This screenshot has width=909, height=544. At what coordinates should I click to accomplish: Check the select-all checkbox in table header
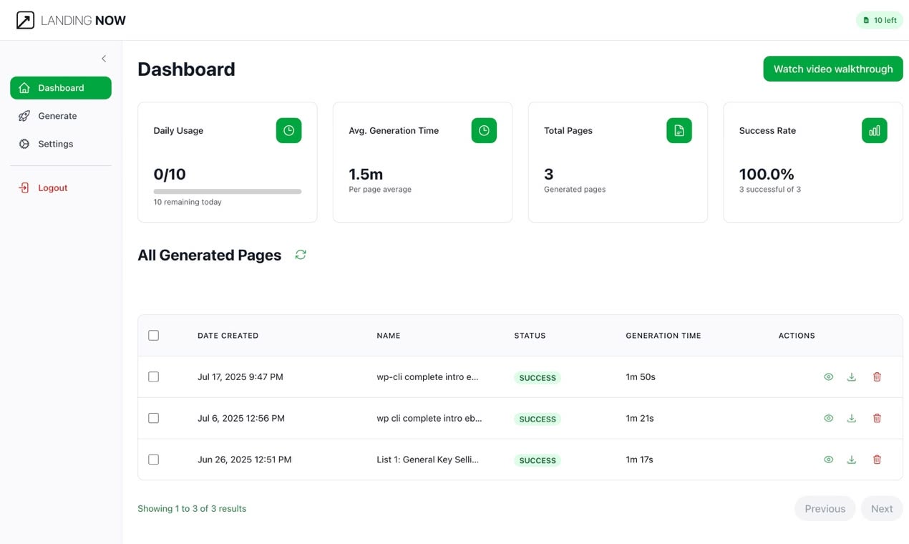tap(153, 336)
